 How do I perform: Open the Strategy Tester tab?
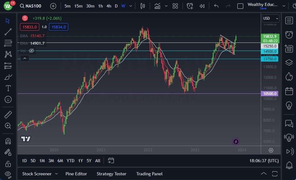(x=111, y=174)
